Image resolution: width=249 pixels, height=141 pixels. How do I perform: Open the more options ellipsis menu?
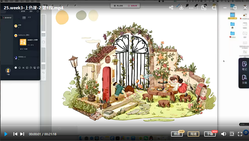[x=191, y=8]
